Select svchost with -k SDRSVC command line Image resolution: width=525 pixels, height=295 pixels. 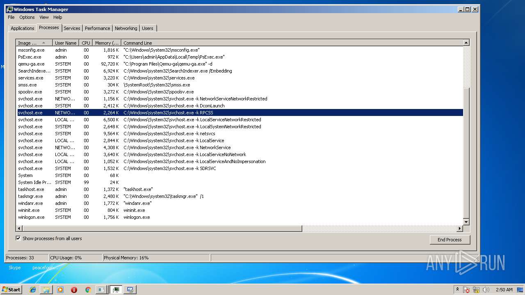point(240,168)
